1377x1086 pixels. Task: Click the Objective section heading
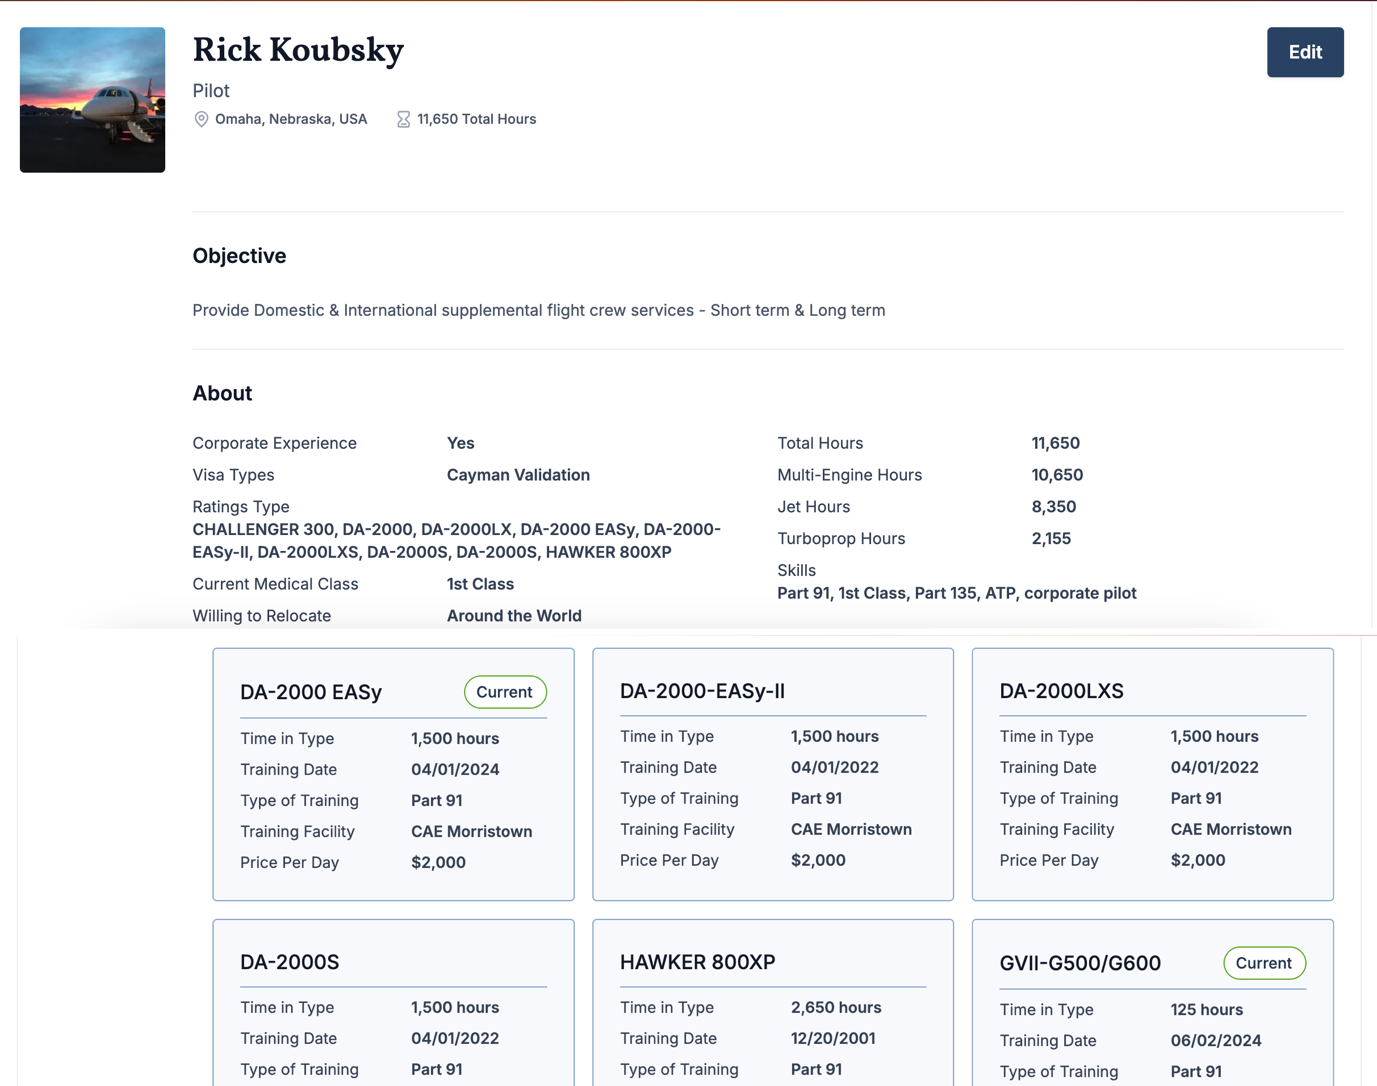(x=239, y=256)
